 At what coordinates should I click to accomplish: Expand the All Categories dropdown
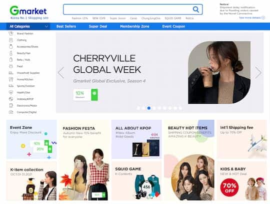[x=28, y=26]
